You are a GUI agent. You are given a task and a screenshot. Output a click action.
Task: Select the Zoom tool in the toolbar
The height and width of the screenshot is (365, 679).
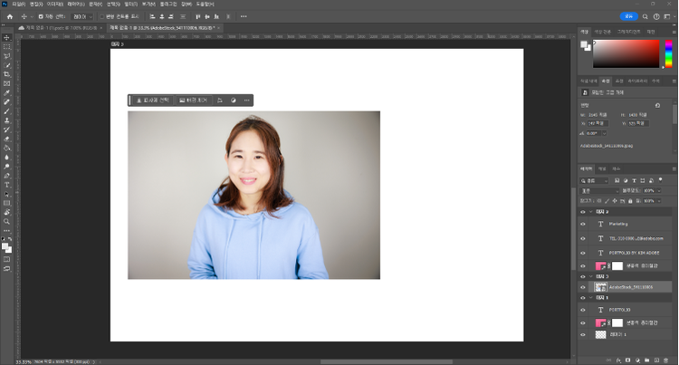coord(6,221)
